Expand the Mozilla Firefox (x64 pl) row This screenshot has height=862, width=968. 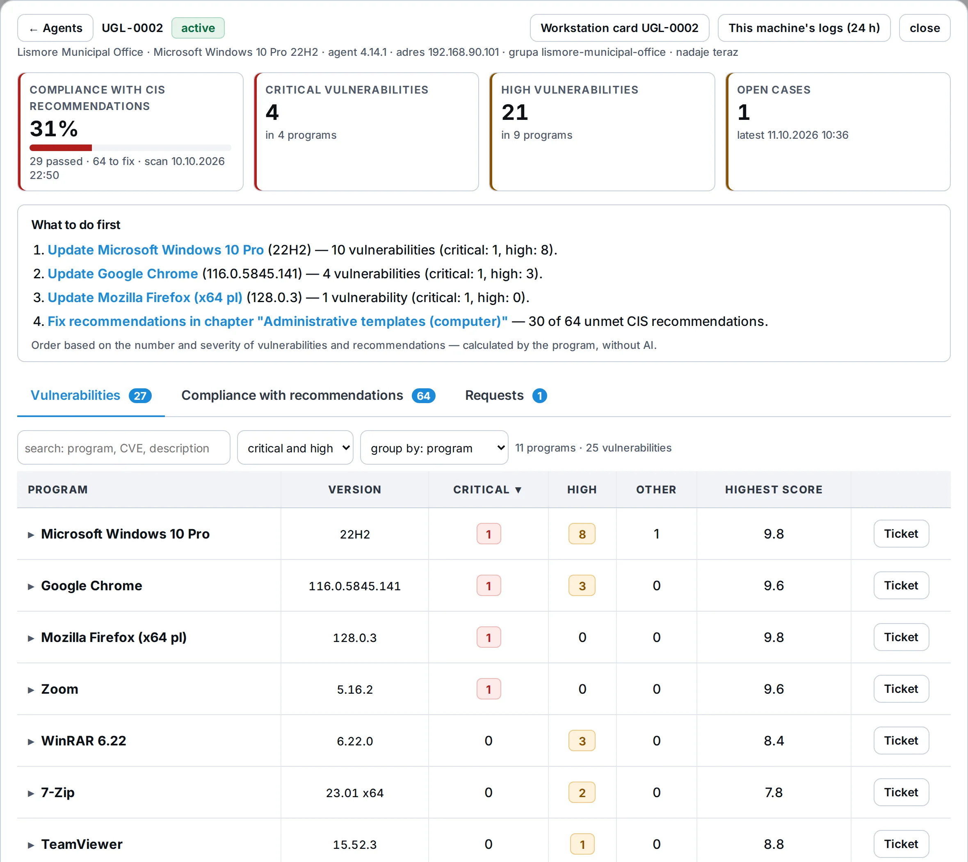[x=31, y=638]
